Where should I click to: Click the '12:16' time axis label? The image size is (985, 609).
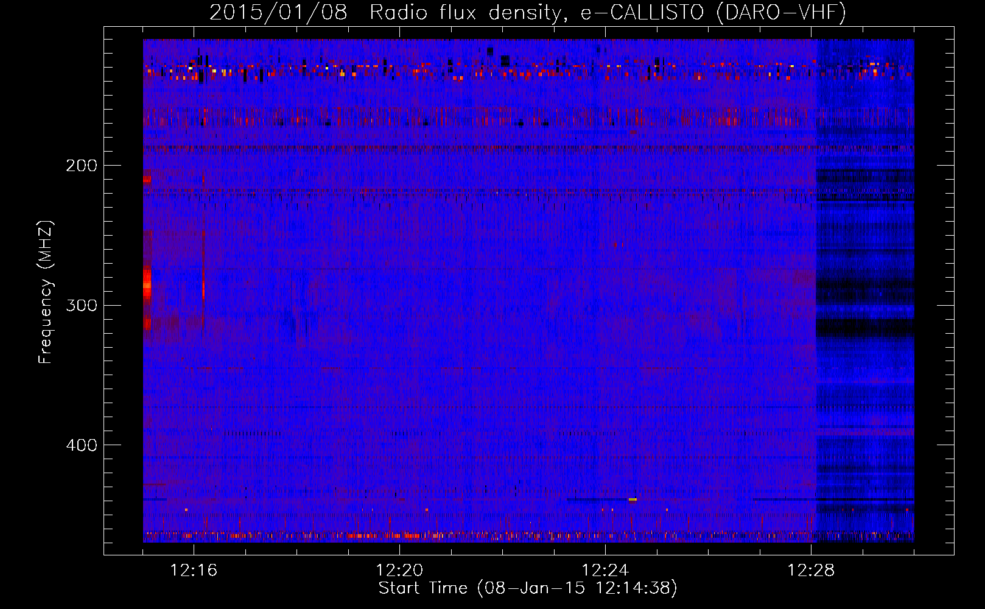pos(194,571)
